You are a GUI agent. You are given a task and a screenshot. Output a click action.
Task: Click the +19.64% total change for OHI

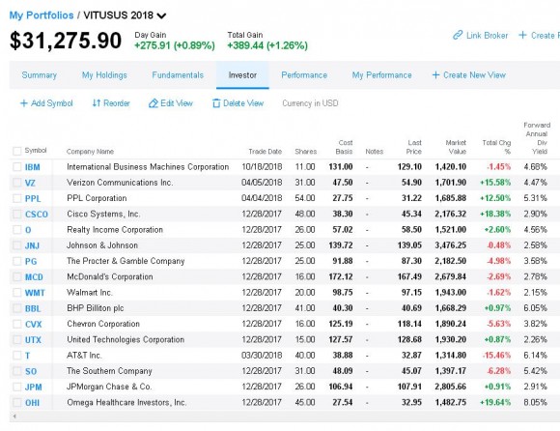495,403
